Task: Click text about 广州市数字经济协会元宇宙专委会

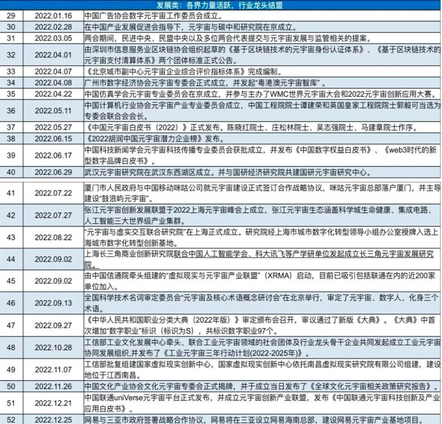Action: pyautogui.click(x=205, y=83)
